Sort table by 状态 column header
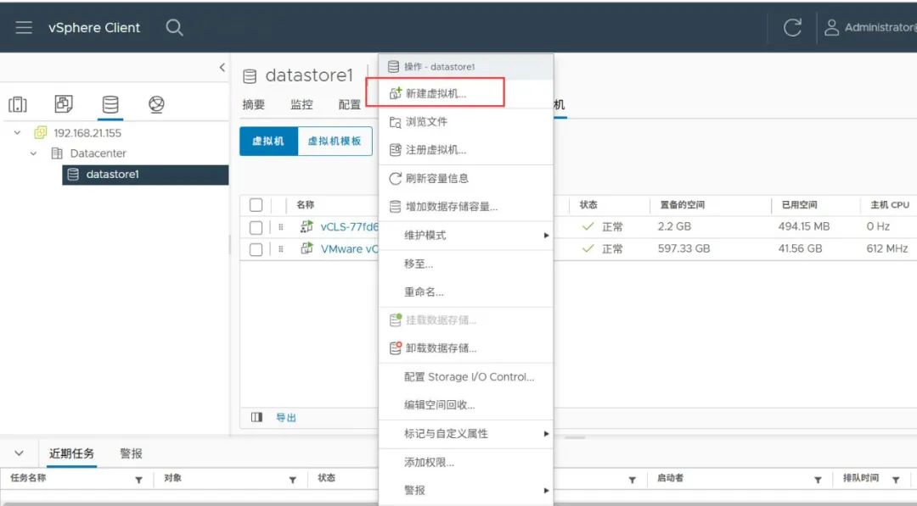Image resolution: width=917 pixels, height=506 pixels. (588, 205)
